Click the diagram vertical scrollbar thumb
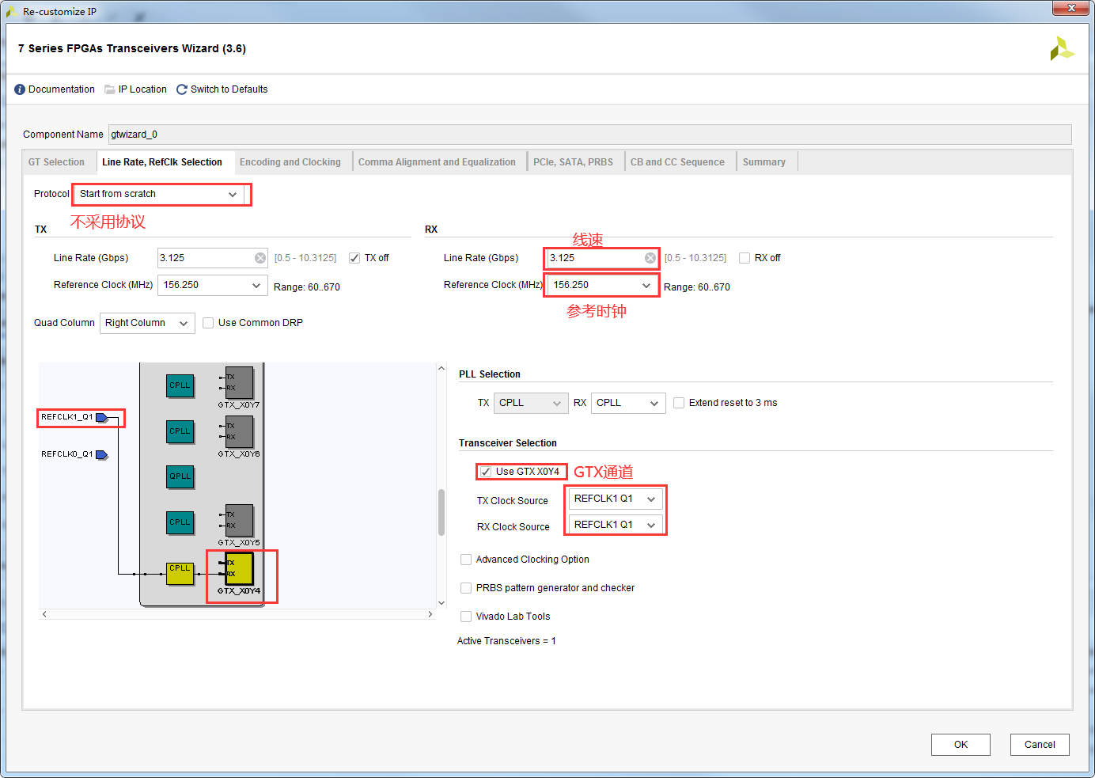Image resolution: width=1095 pixels, height=778 pixels. point(441,513)
